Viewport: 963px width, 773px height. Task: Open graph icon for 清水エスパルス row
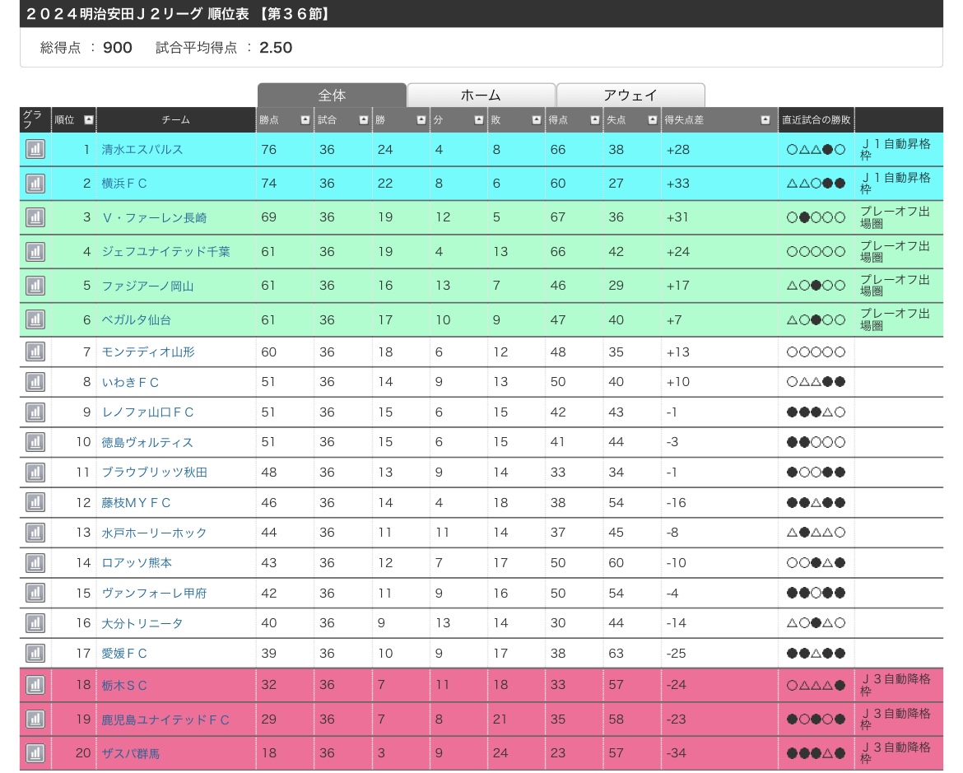(35, 149)
